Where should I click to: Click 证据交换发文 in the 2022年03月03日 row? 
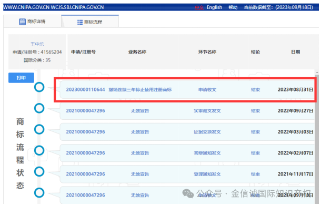207,132
